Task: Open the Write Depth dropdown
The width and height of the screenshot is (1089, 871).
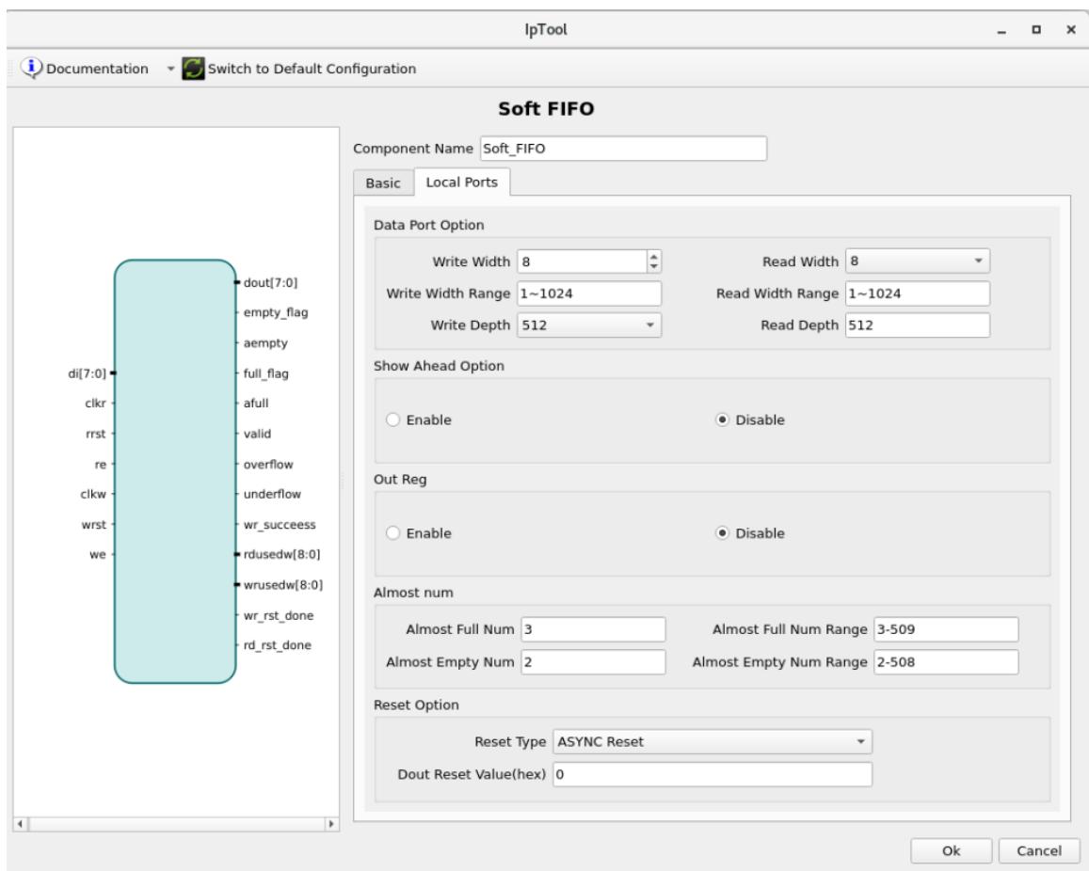Action: coord(589,325)
